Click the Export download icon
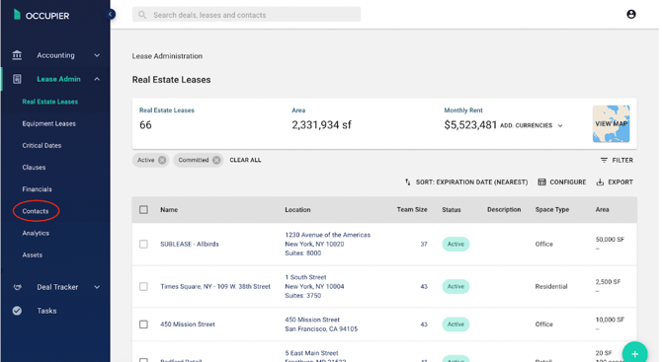The image size is (662, 362). [600, 182]
